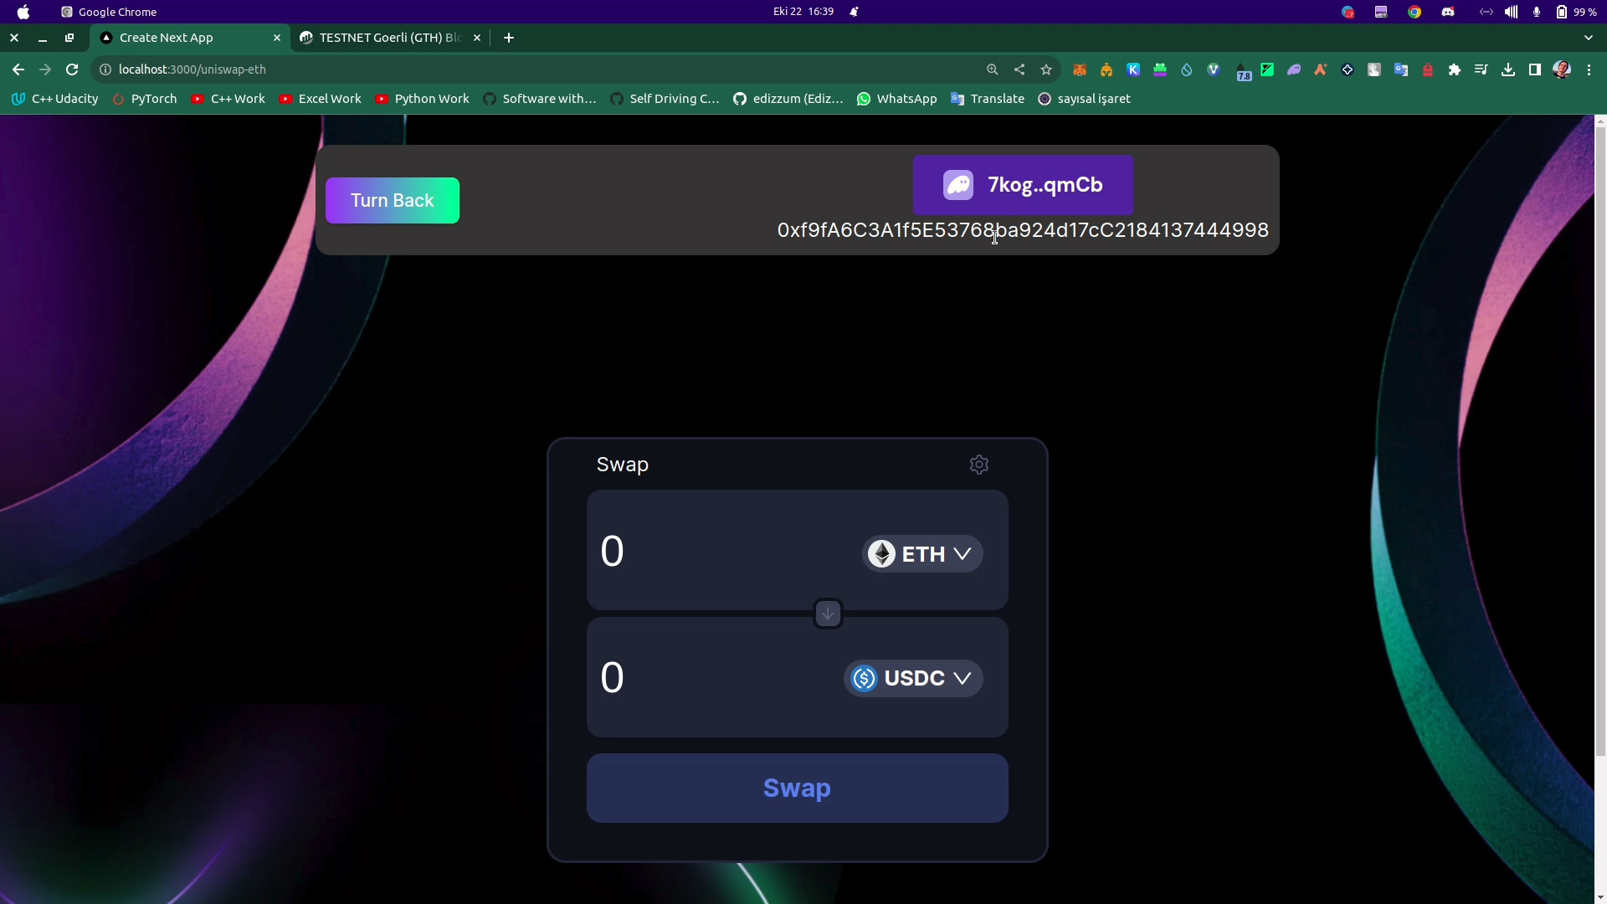
Task: Open Discord tray icon in top bar
Action: click(1448, 12)
